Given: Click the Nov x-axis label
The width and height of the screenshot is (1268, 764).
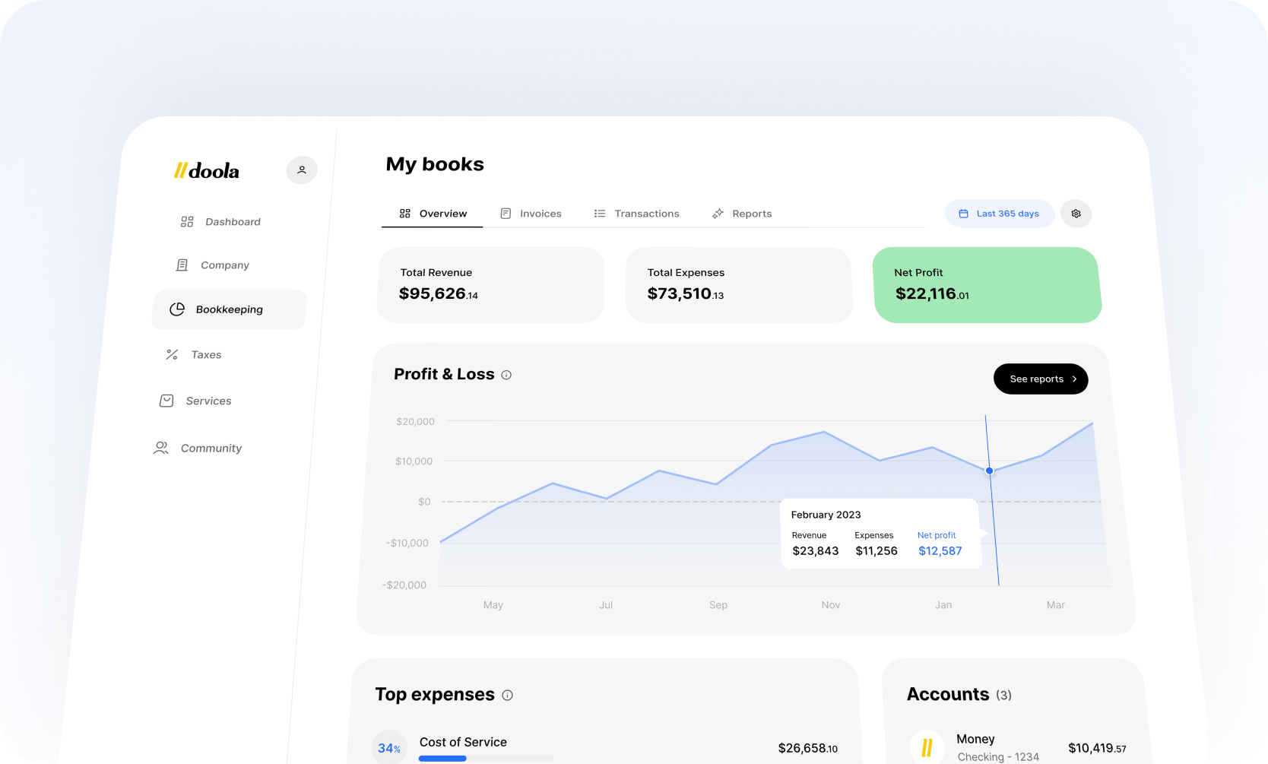Looking at the screenshot, I should 831,605.
